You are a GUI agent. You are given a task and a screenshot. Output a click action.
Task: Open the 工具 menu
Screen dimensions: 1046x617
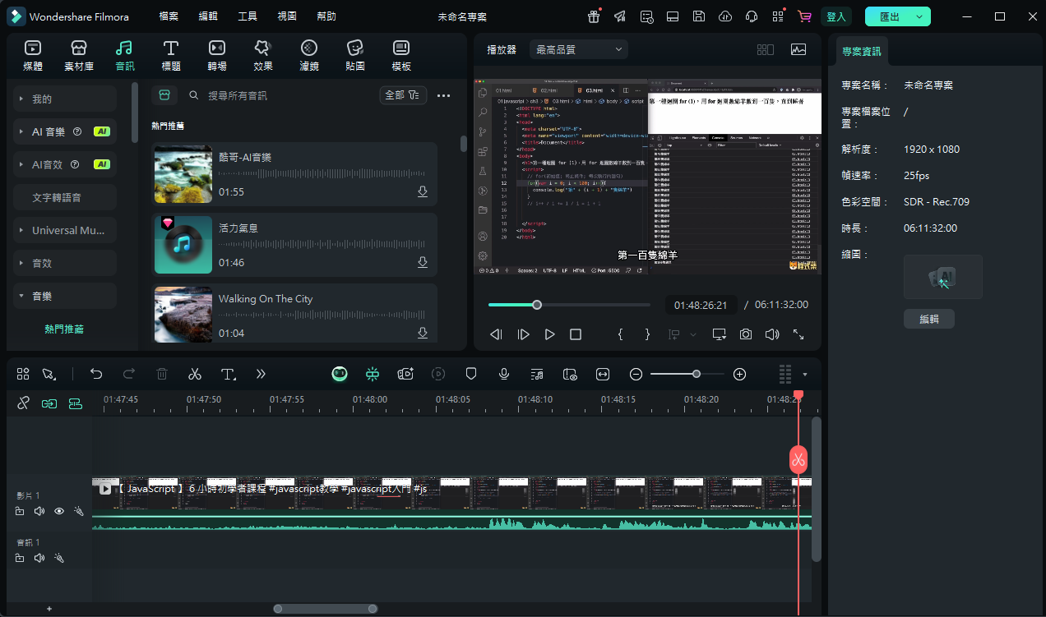(248, 16)
